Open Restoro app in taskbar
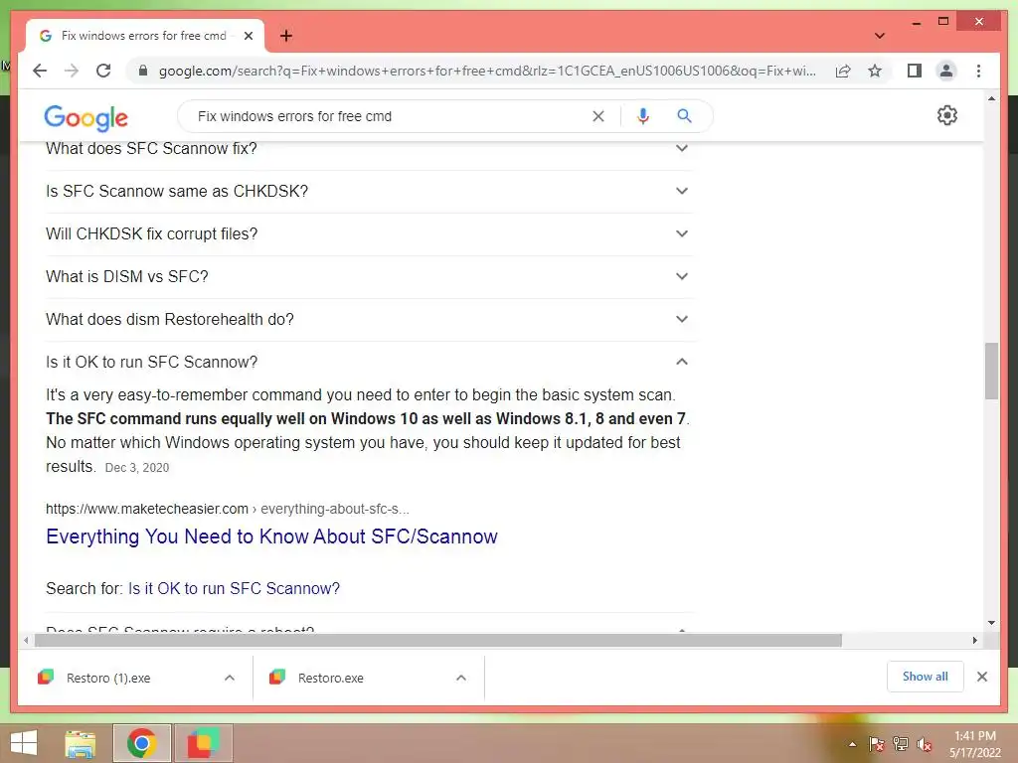1018x763 pixels. (203, 743)
